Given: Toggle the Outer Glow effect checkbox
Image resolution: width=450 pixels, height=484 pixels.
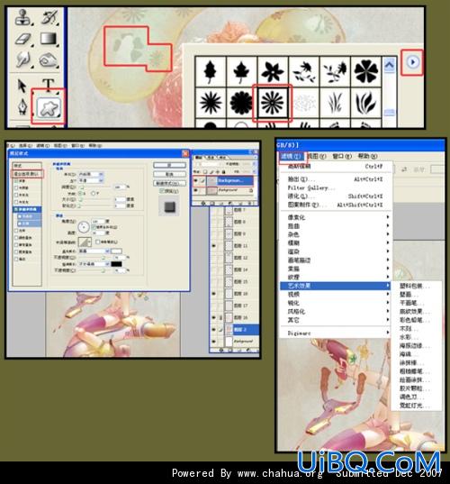Looking at the screenshot, I should point(16,195).
